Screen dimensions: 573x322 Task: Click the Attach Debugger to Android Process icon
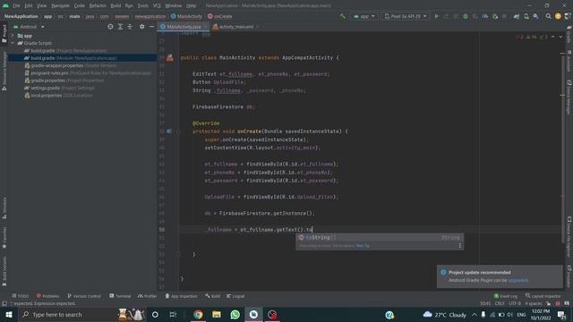[x=495, y=16]
